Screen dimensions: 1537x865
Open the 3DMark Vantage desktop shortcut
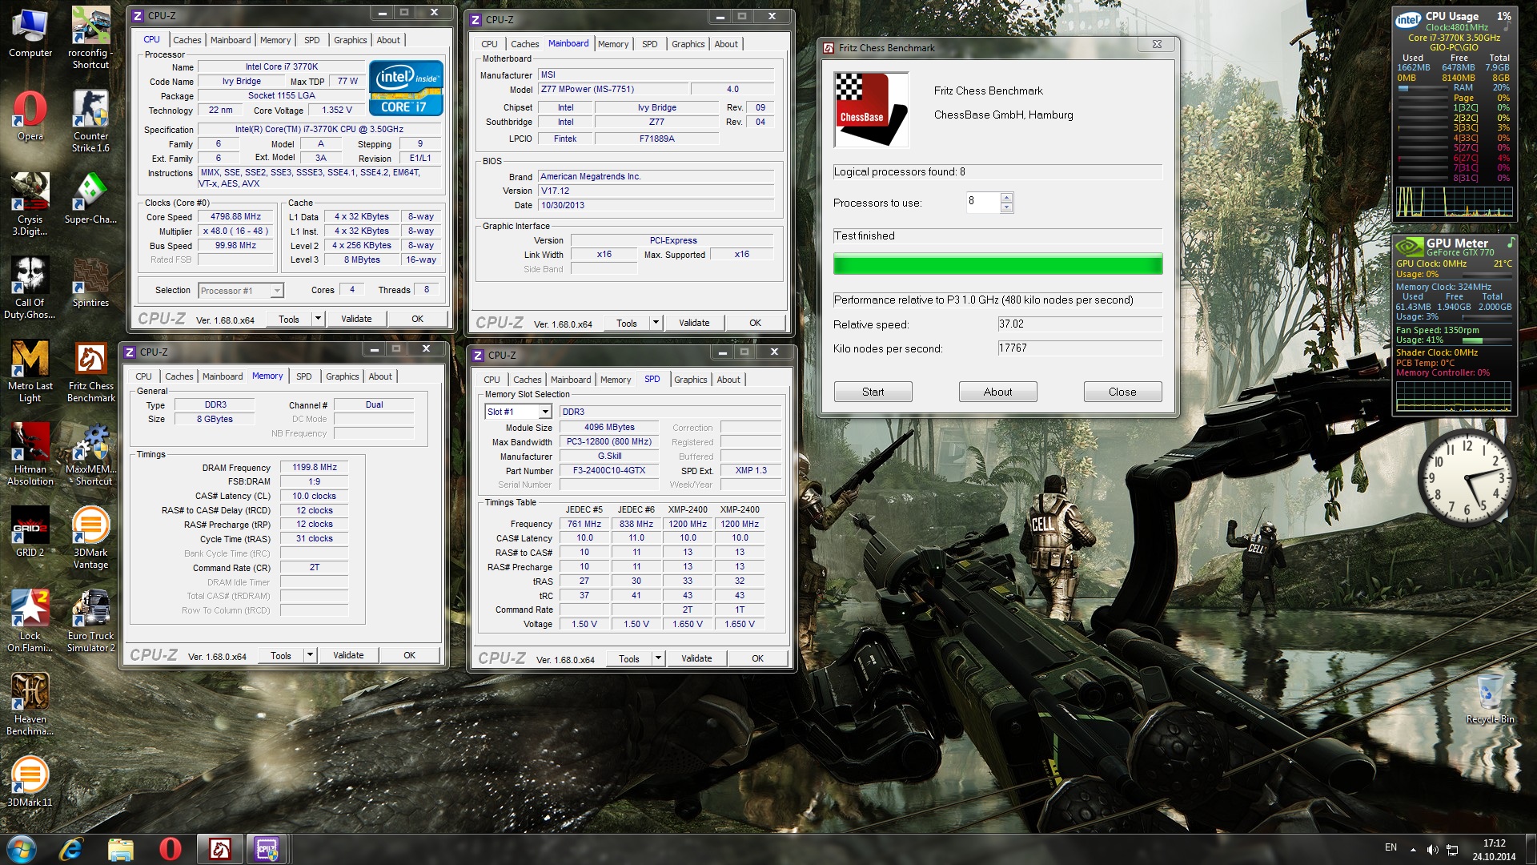coord(90,526)
